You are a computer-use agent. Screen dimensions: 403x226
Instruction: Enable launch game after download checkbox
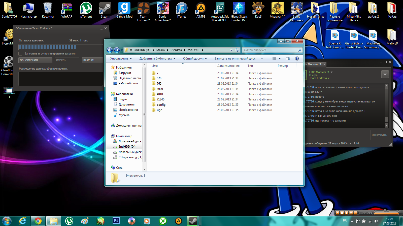(20, 53)
